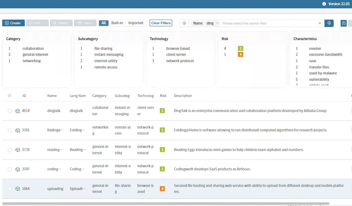Click the app icon for ID 1064
Viewport: 352px width, 206px height.
[18, 189]
